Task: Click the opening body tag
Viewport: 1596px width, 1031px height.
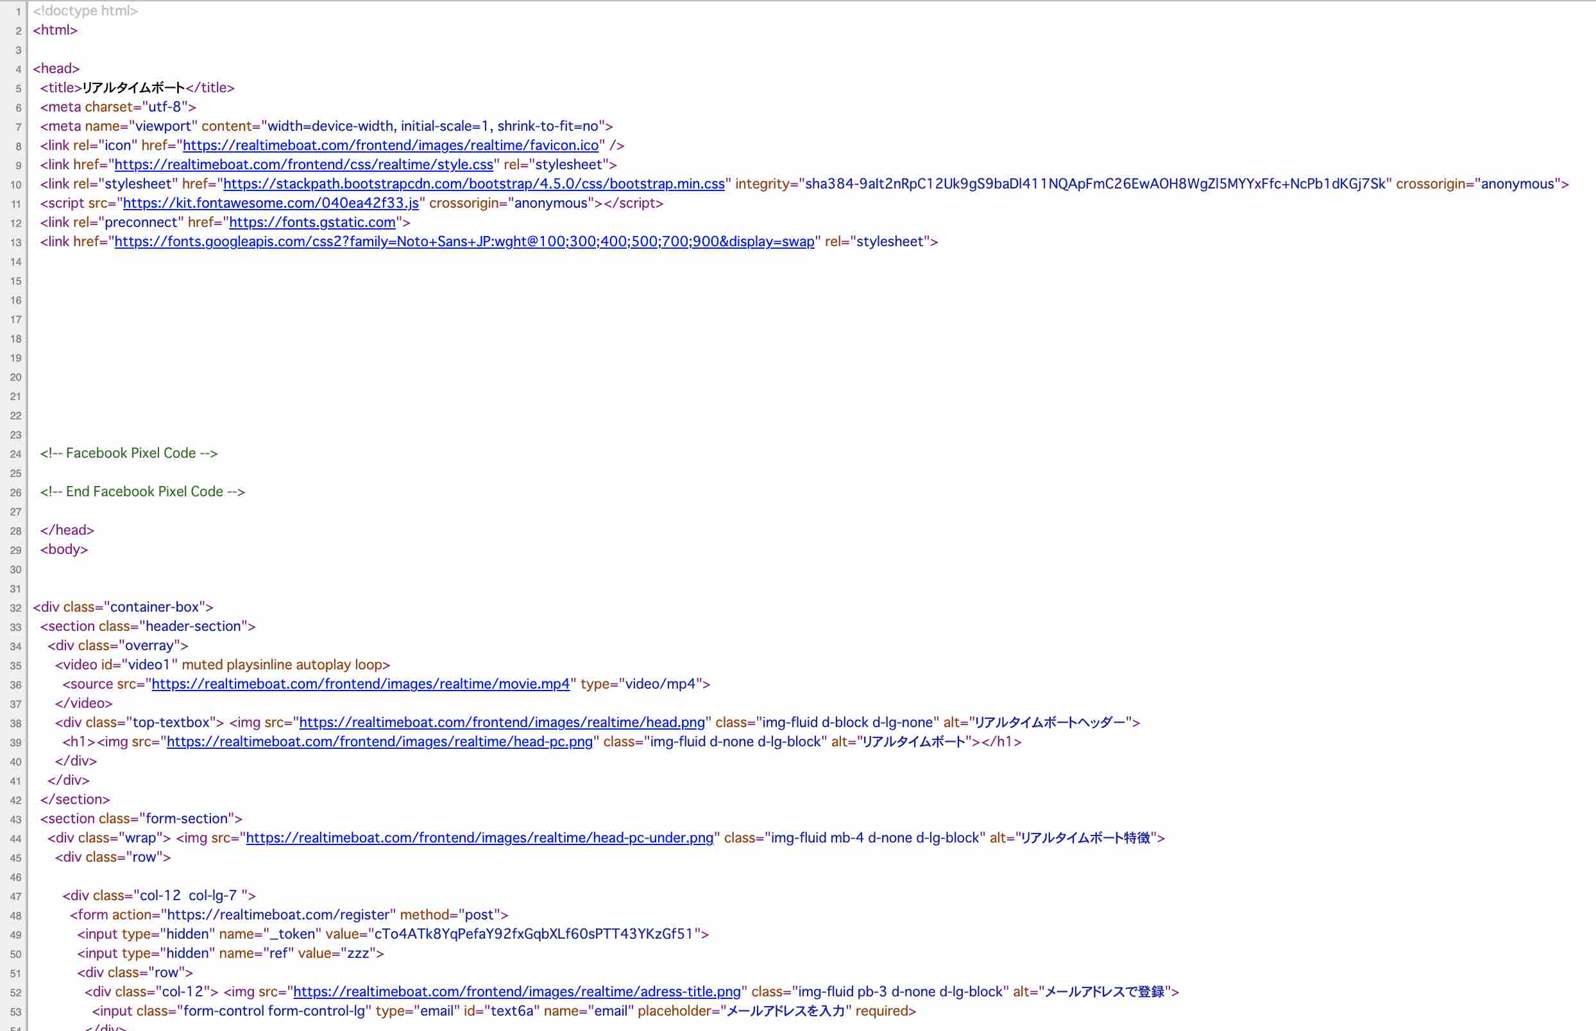Action: (x=64, y=549)
